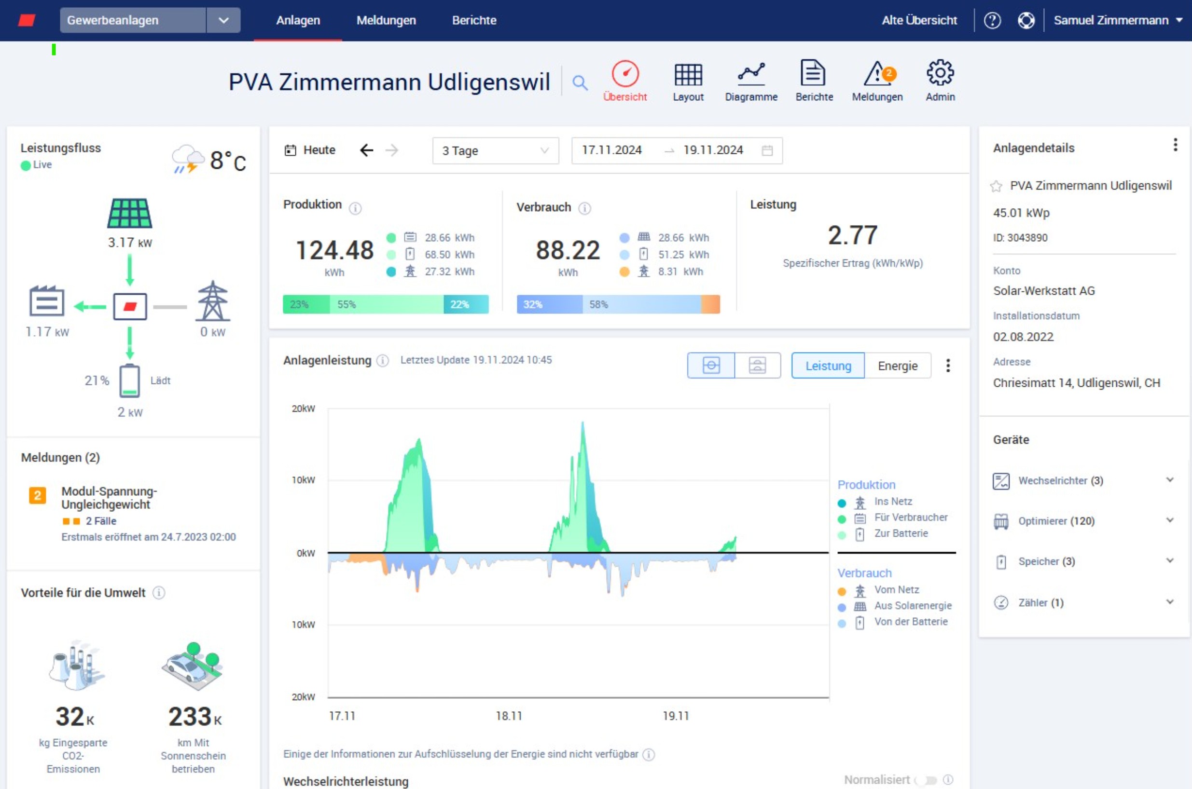Expand the Wechselrichter (3) device list

pos(1169,480)
